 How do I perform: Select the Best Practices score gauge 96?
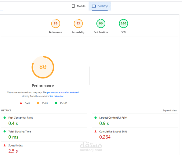(x=101, y=23)
